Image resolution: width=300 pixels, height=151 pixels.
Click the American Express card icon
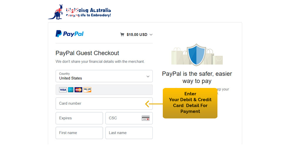coord(71,90)
